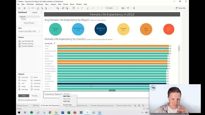Open Excel from the Windows taskbar

[x=69, y=112]
